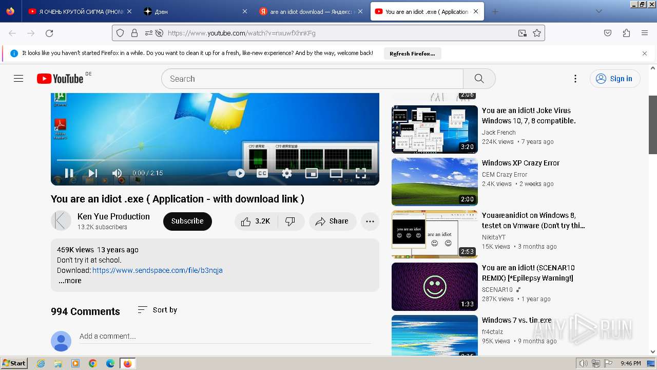Open taskbar volume speaker icon
This screenshot has height=370, width=657.
[x=584, y=363]
